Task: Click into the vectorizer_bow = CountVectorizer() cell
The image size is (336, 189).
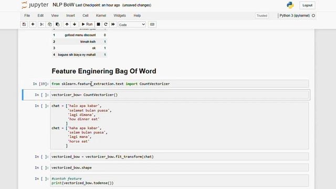Action: 180,94
